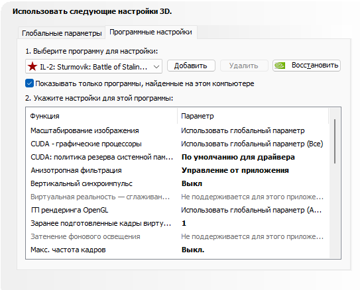Viewport: 360px width, 290px height.
Task: Select the Программные настройки tab
Action: [x=150, y=32]
